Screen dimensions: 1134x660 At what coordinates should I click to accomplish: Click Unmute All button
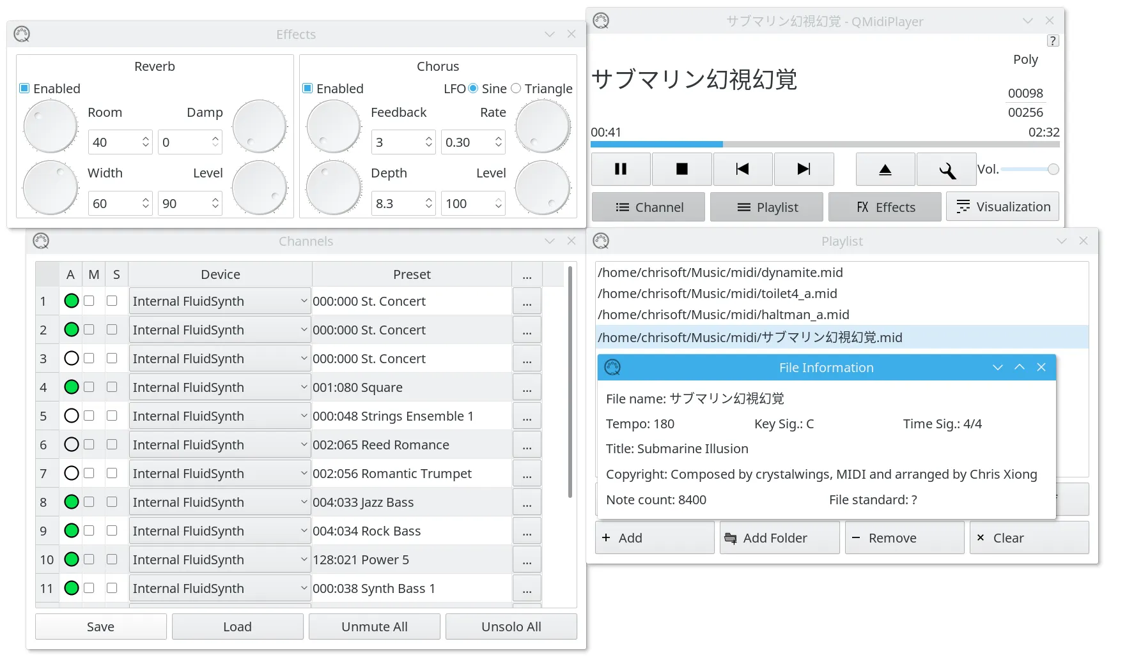[375, 627]
